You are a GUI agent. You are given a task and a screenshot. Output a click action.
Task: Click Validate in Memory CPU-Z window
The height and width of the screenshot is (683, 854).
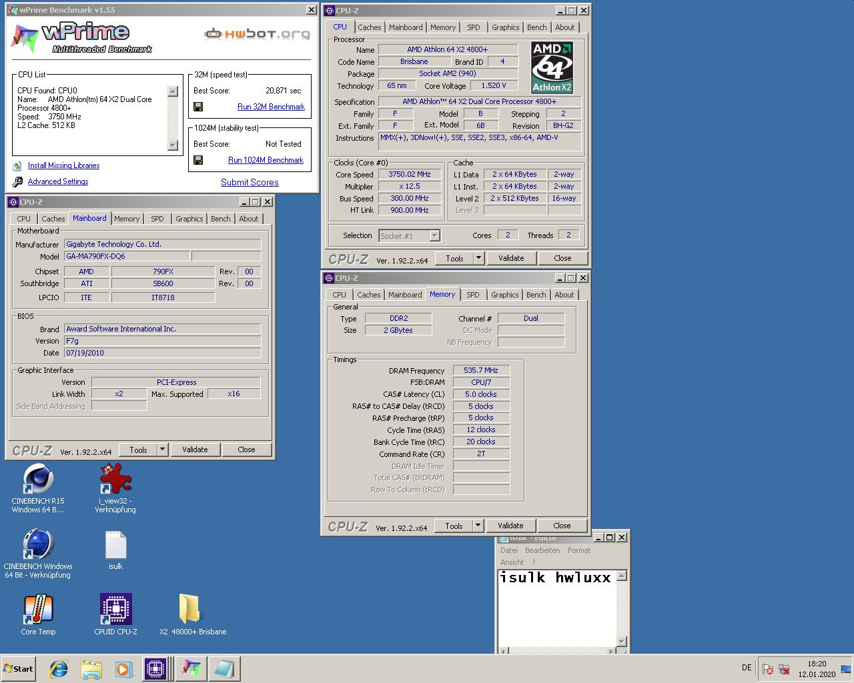point(510,526)
